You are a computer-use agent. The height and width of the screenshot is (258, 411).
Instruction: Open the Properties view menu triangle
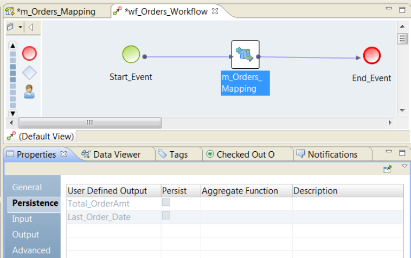pyautogui.click(x=404, y=166)
